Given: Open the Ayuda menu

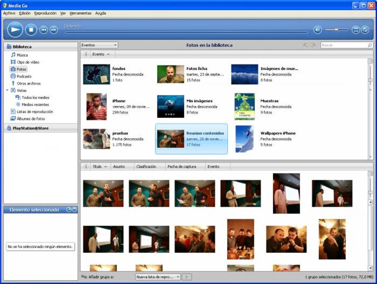Looking at the screenshot, I should point(101,13).
